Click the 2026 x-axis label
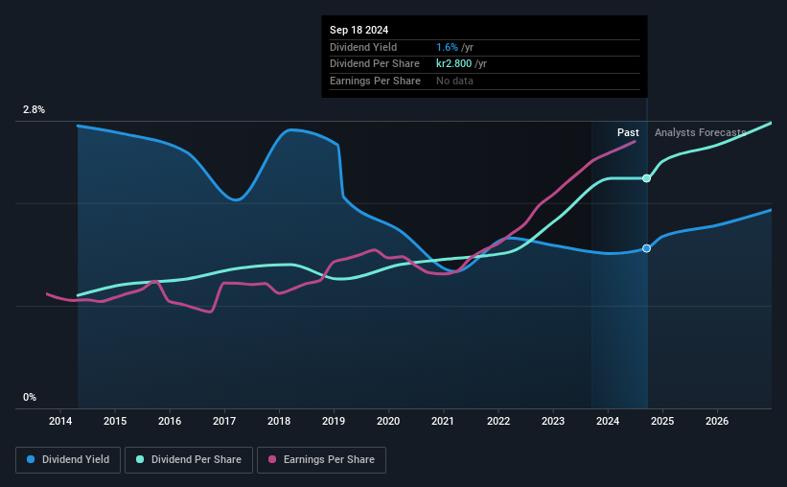 (x=717, y=421)
